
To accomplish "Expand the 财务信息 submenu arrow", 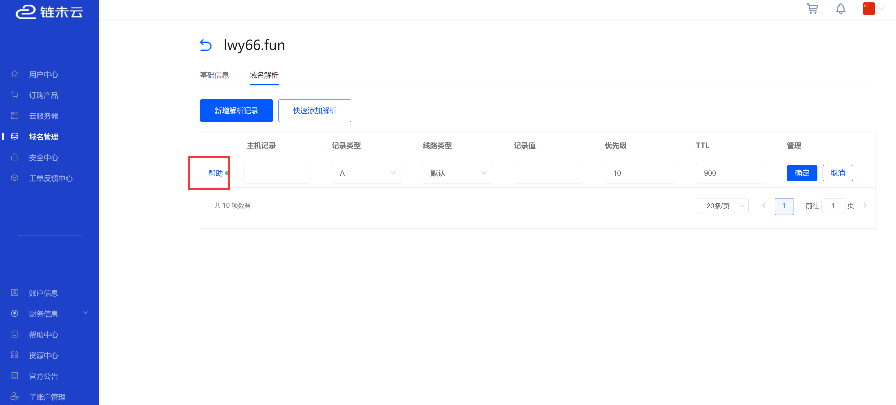I will (85, 313).
